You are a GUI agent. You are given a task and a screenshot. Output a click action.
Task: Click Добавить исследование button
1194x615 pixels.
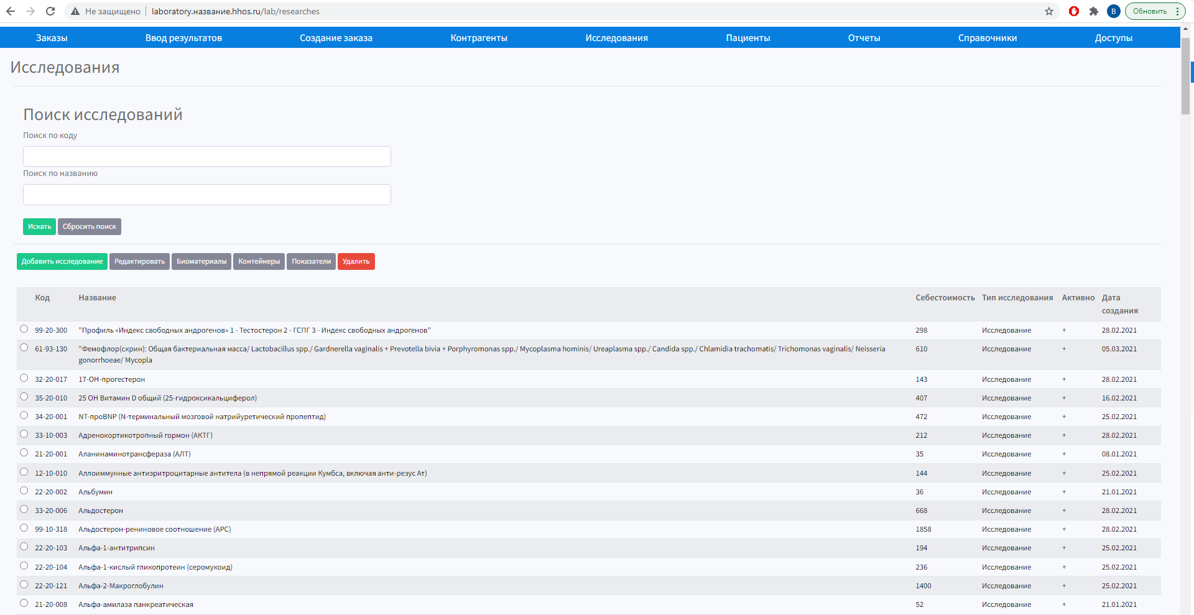click(x=62, y=261)
